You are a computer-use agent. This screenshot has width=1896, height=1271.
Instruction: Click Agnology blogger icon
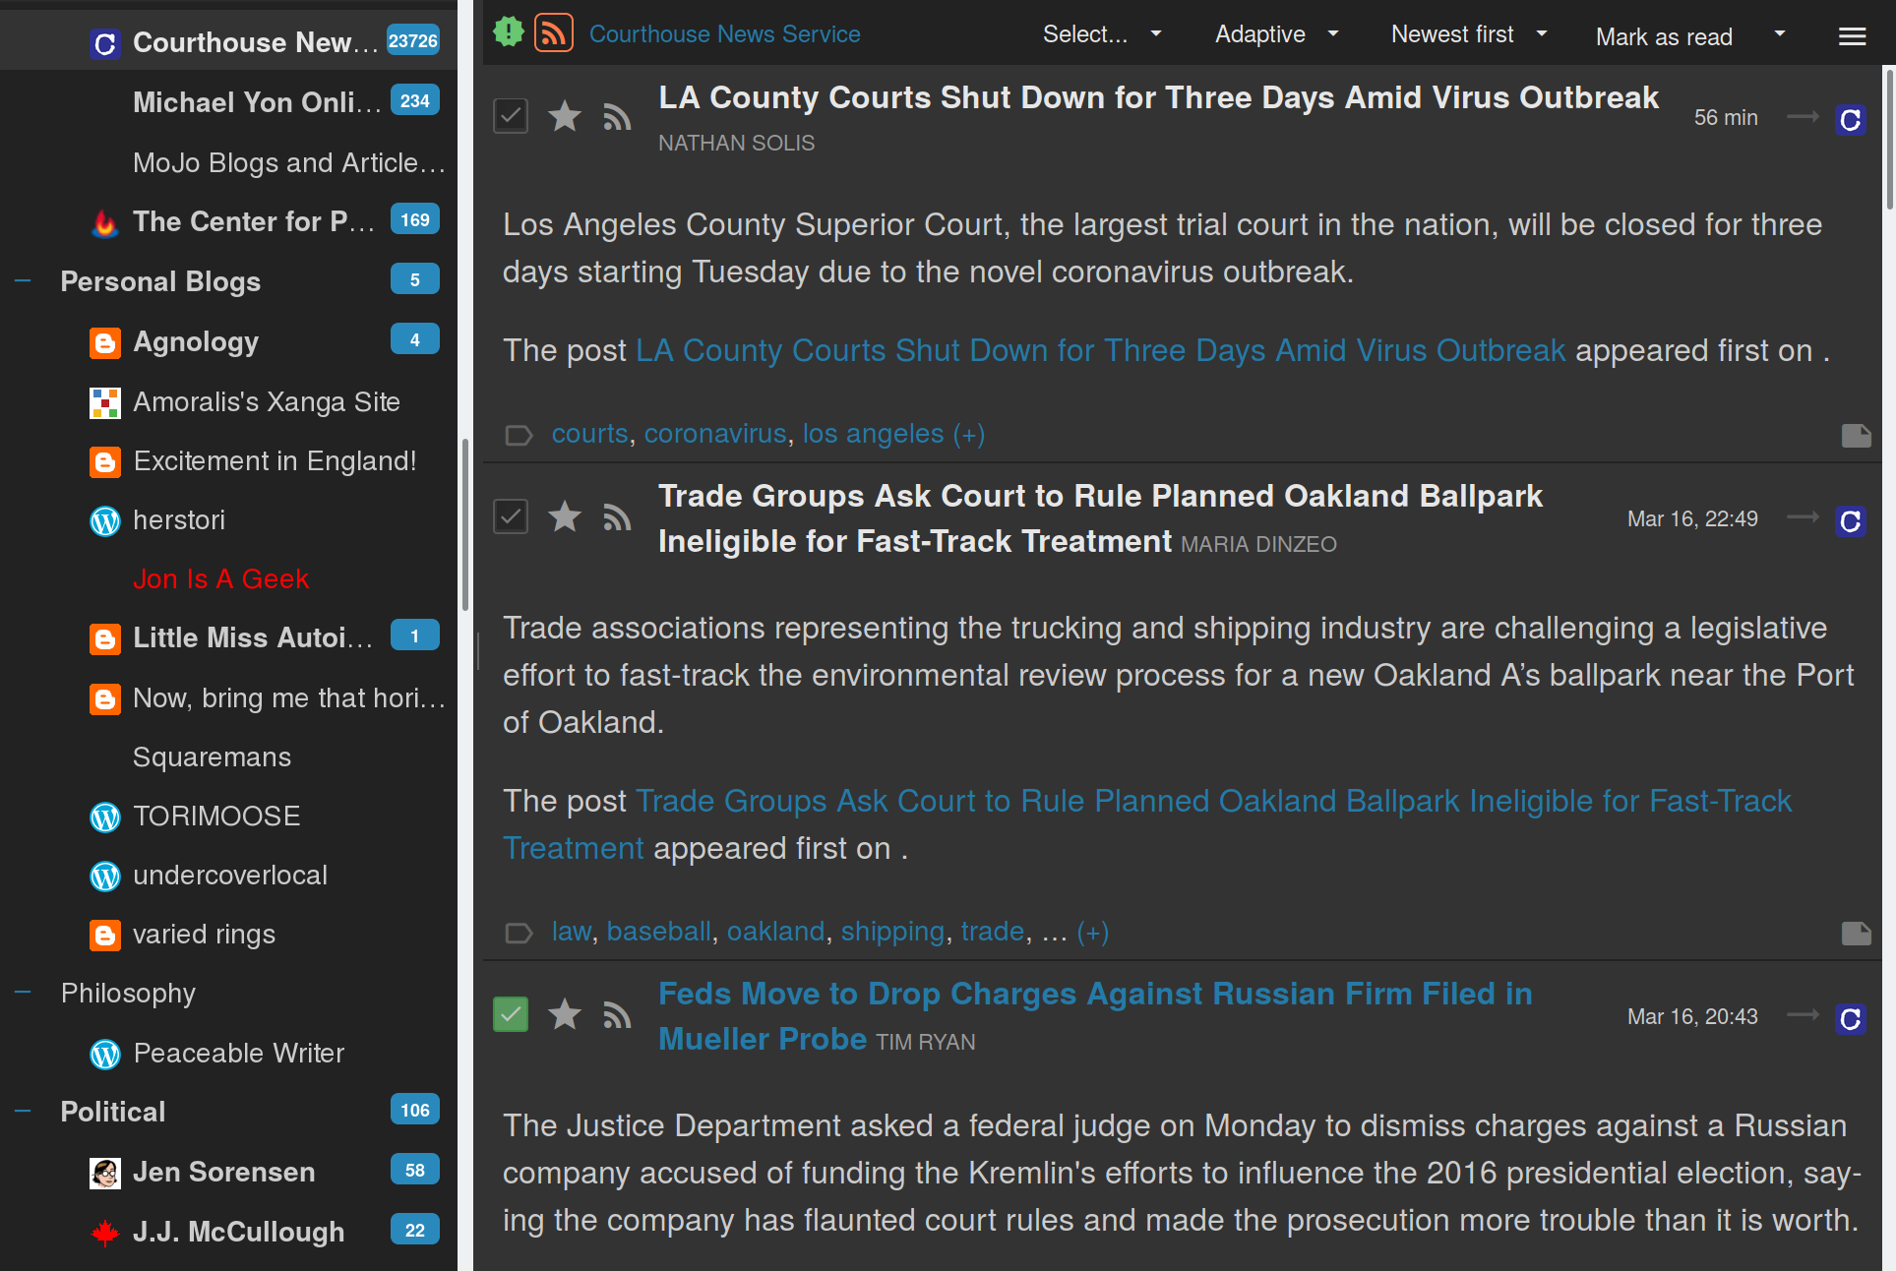pos(104,342)
